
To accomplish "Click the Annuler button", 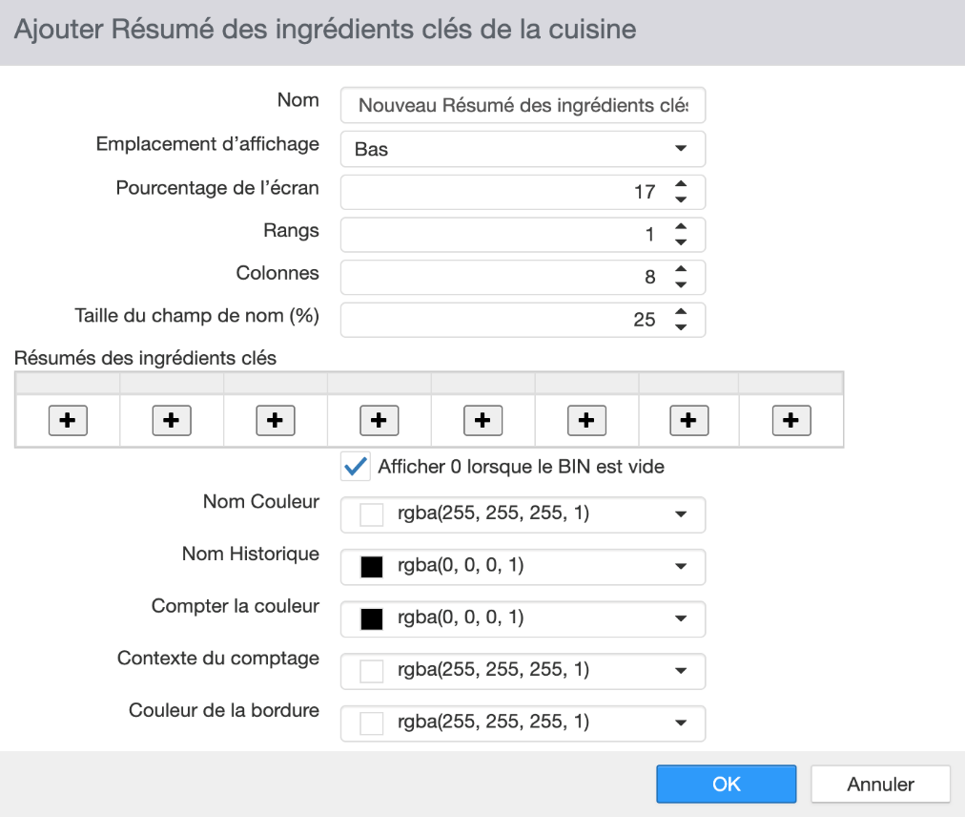I will coord(881,784).
